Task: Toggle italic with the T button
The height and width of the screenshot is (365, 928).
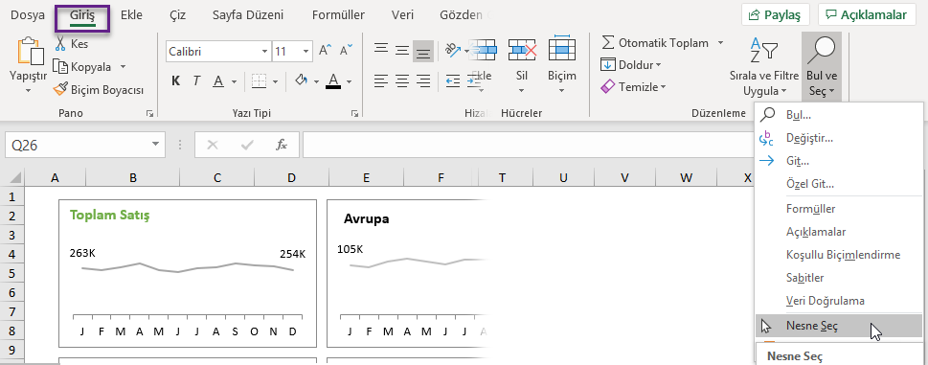Action: click(x=196, y=81)
